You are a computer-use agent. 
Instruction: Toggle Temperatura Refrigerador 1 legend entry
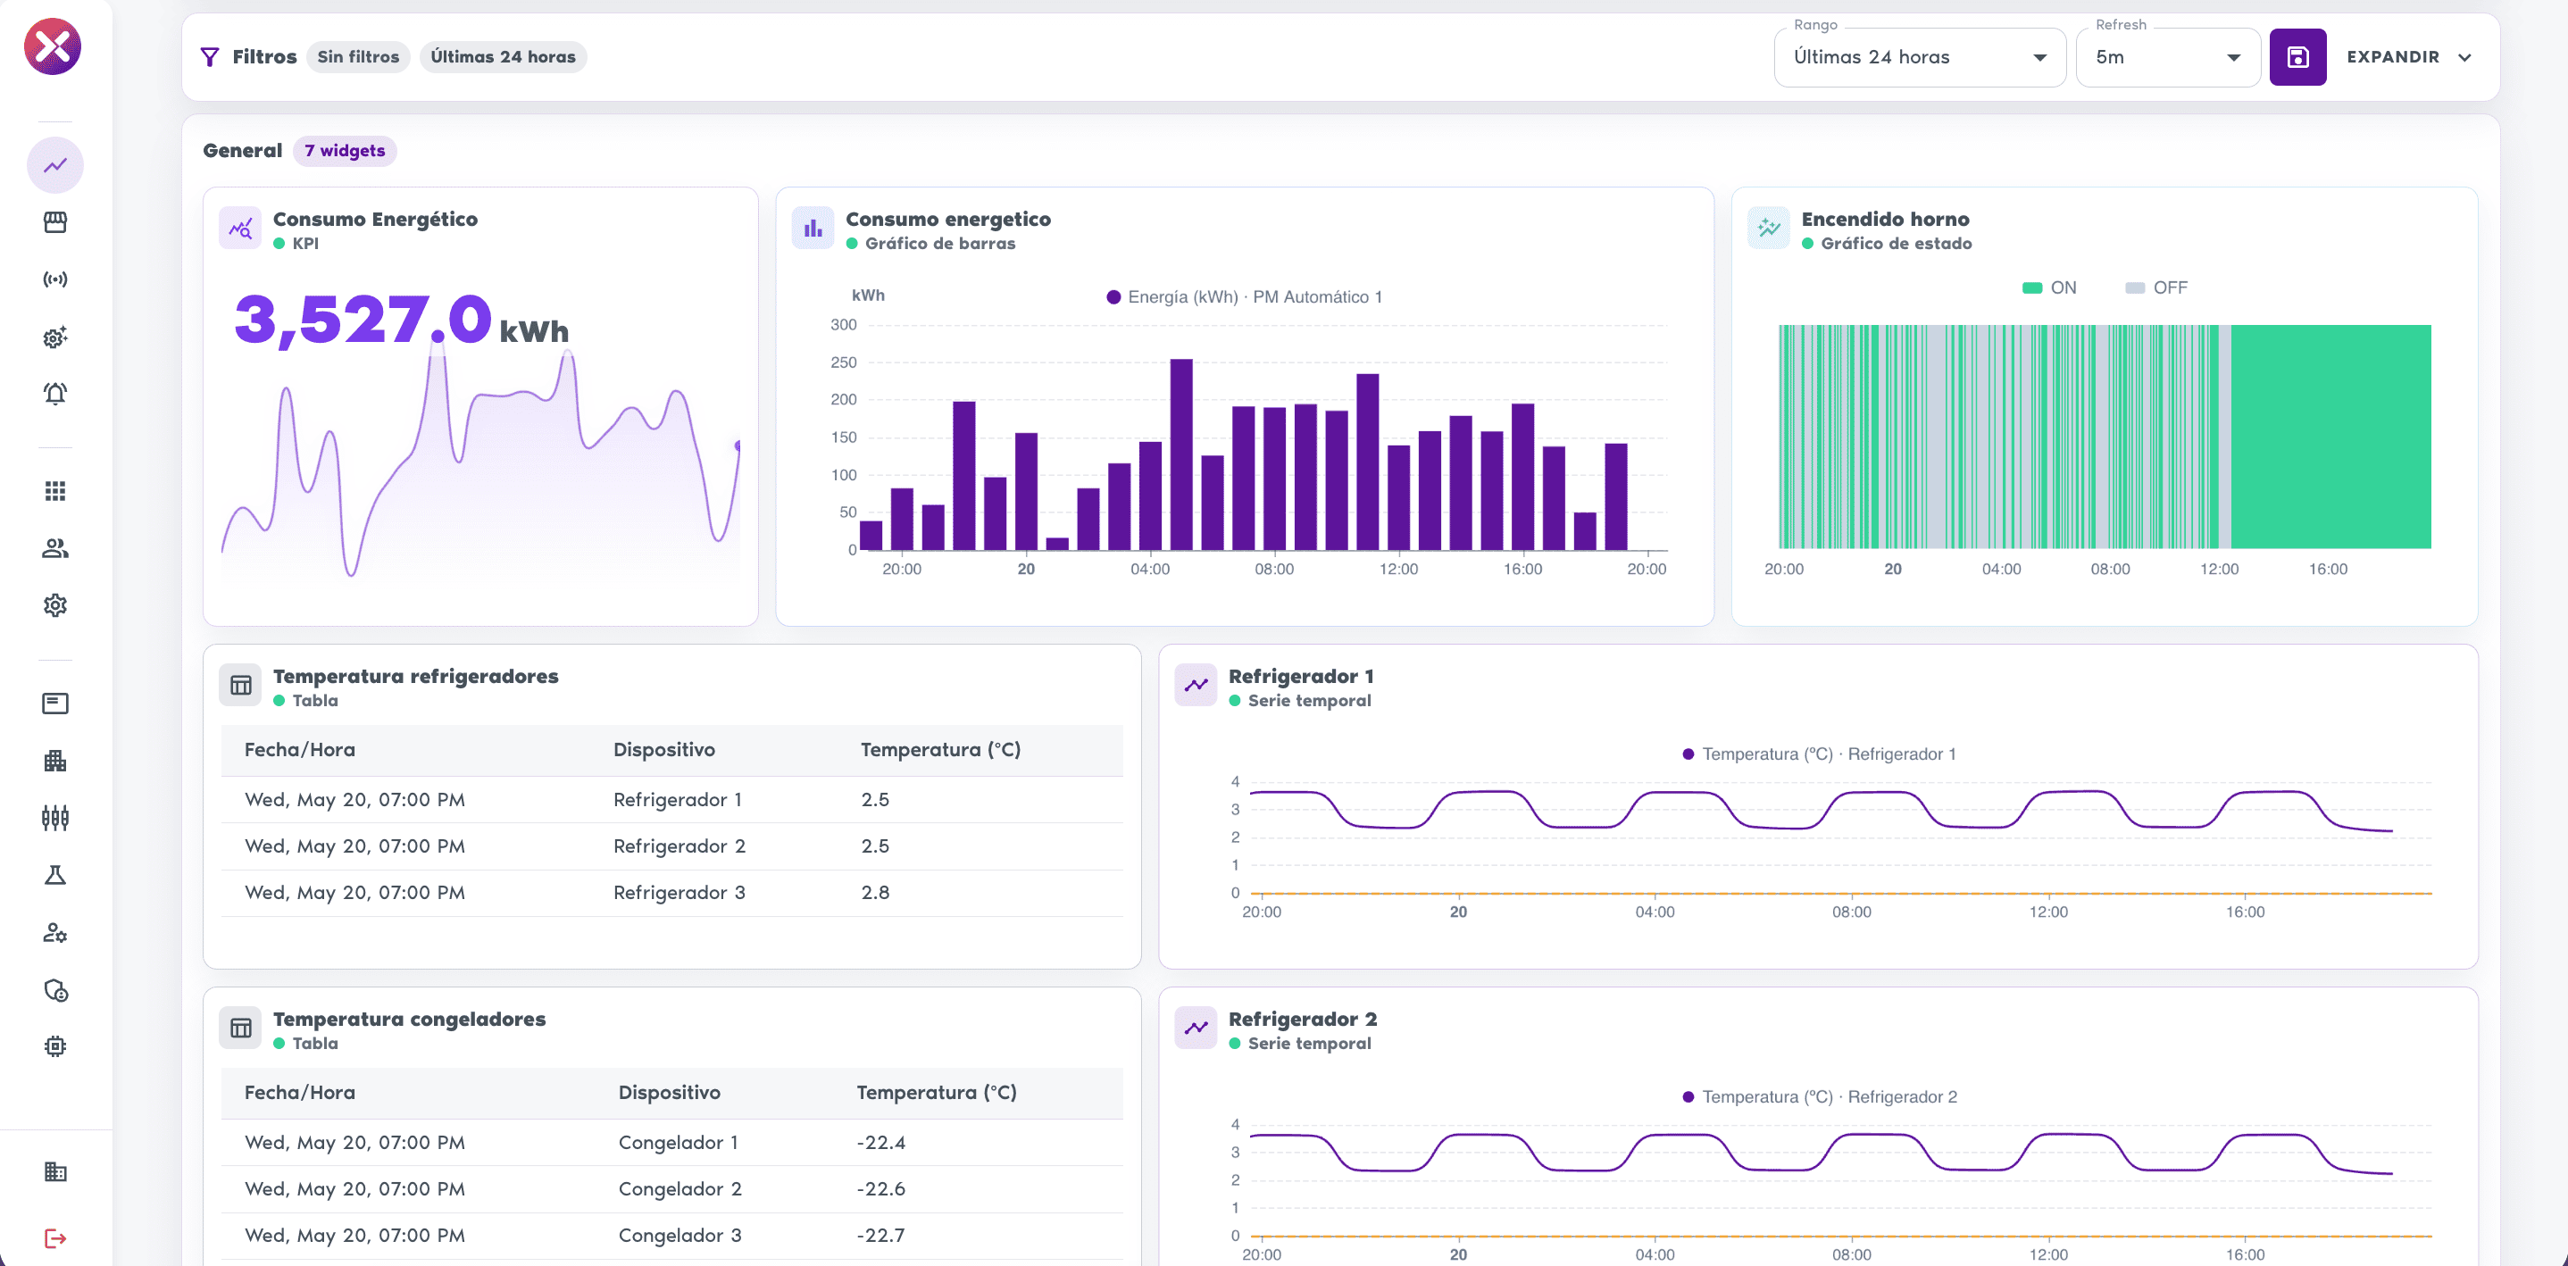point(1818,754)
